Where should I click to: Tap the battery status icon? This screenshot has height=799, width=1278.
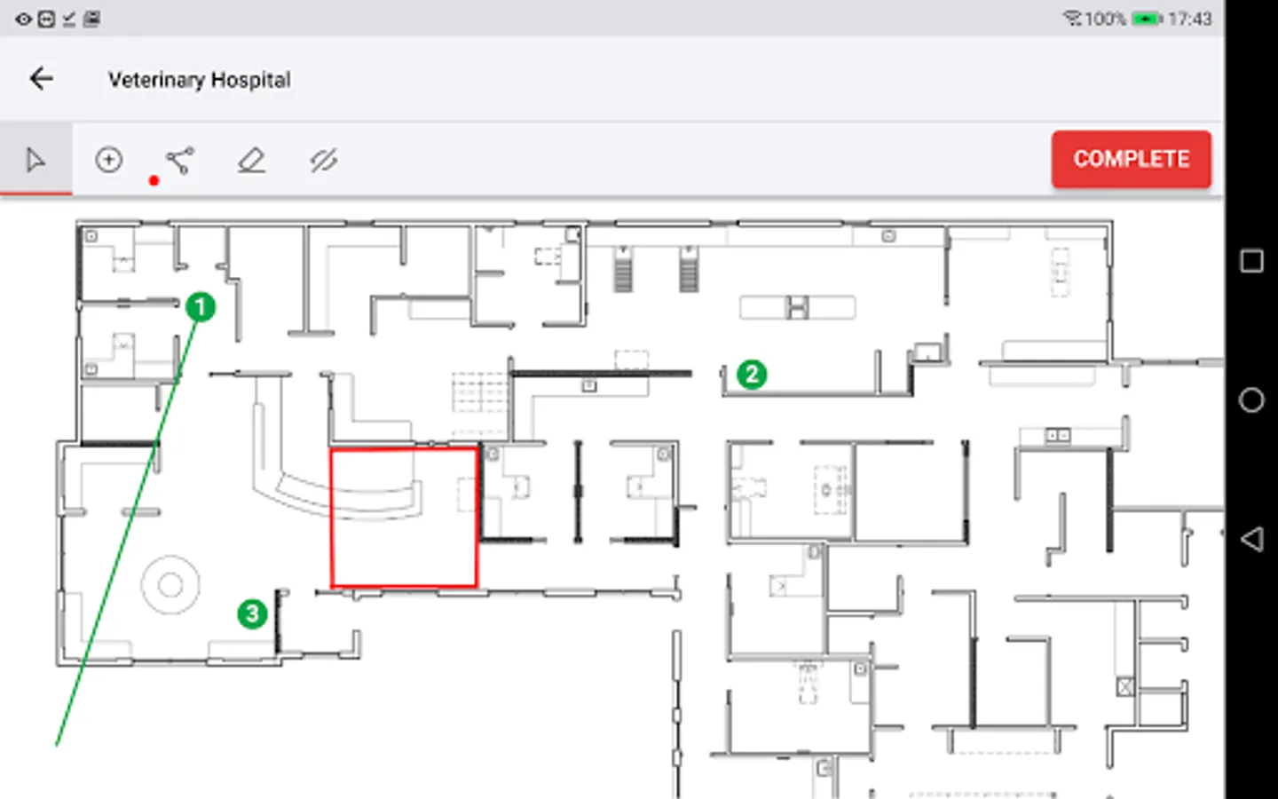tap(1147, 19)
